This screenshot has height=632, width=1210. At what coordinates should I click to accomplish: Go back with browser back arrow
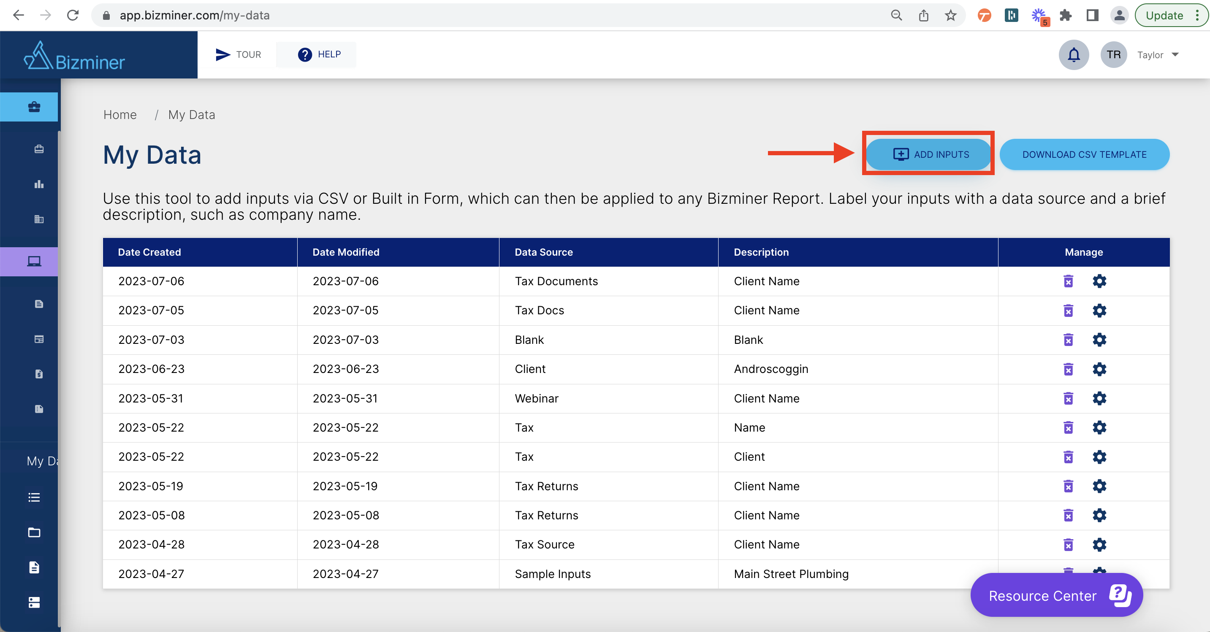(18, 16)
